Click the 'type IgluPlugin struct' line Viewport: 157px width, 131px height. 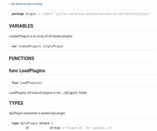[x=32, y=123]
